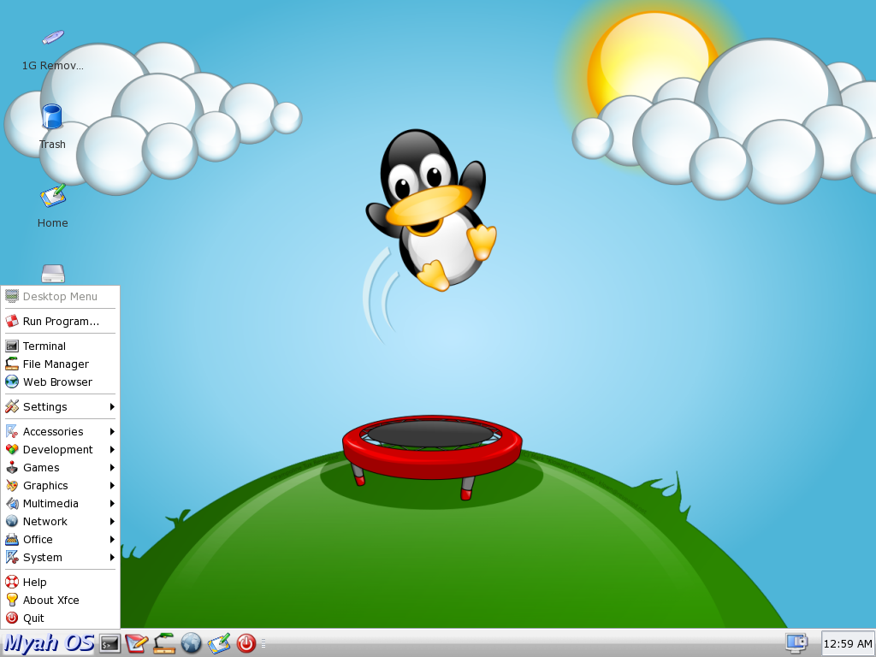Select the 1G Removable drive icon
The height and width of the screenshot is (657, 876).
[52, 50]
